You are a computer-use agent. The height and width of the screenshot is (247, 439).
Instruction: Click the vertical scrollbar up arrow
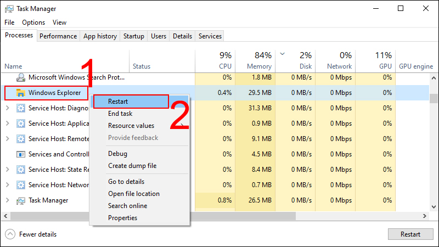tap(434, 78)
